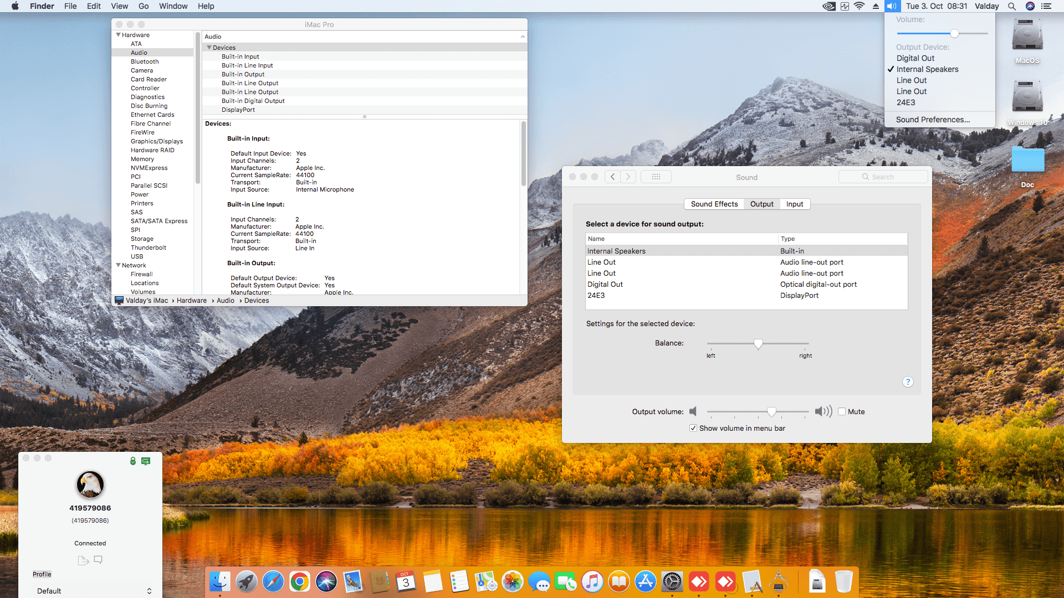1064x598 pixels.
Task: Launch FaceTime from the Dock
Action: coord(566,582)
